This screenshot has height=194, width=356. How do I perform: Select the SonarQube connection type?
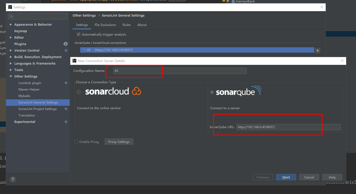[x=212, y=92]
